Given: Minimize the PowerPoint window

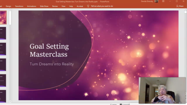Looking at the screenshot, I should (170, 1).
